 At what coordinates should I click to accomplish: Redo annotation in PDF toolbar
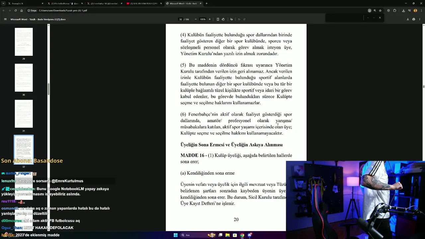click(x=244, y=19)
